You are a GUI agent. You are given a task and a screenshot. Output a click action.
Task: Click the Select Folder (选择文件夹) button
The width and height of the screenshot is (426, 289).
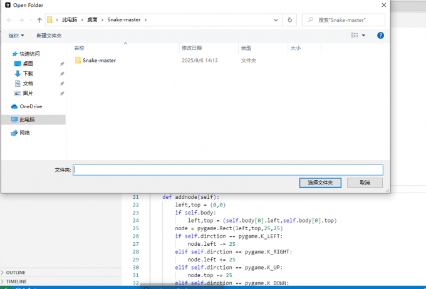[320, 183]
